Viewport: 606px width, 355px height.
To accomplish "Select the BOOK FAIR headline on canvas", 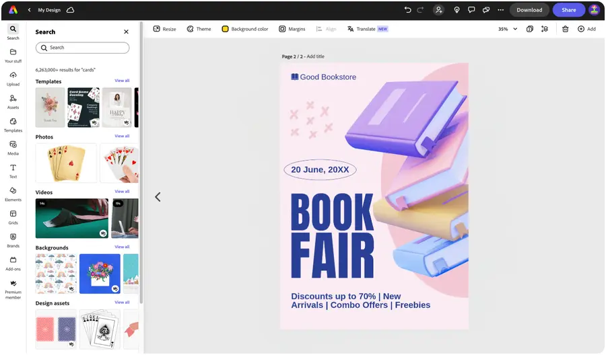I will 333,235.
